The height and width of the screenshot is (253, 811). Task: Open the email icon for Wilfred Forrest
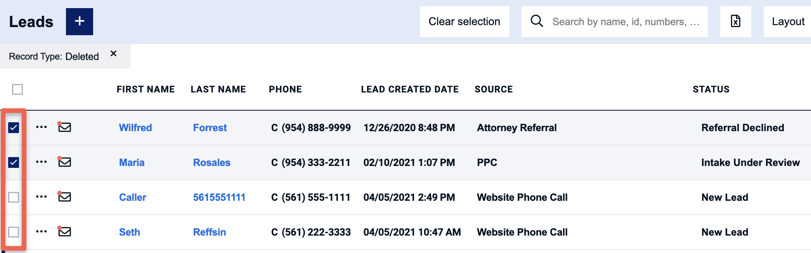click(x=64, y=127)
